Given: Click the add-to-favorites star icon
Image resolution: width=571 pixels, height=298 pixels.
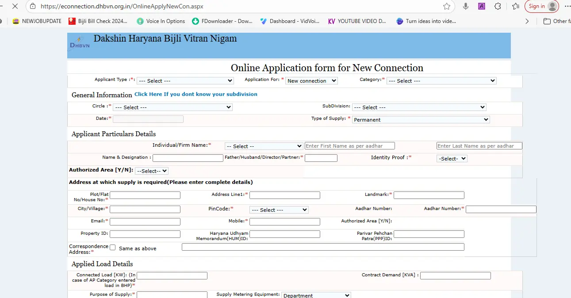Looking at the screenshot, I should (447, 6).
